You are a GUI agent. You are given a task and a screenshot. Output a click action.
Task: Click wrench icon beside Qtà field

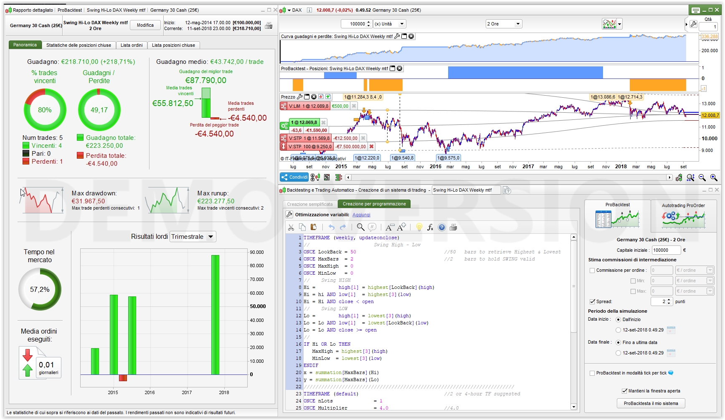point(694,24)
